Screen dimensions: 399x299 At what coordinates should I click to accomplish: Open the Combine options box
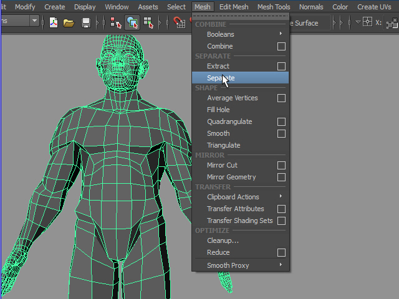(281, 47)
